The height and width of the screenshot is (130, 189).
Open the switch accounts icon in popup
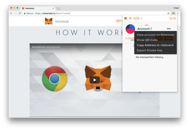(171, 18)
